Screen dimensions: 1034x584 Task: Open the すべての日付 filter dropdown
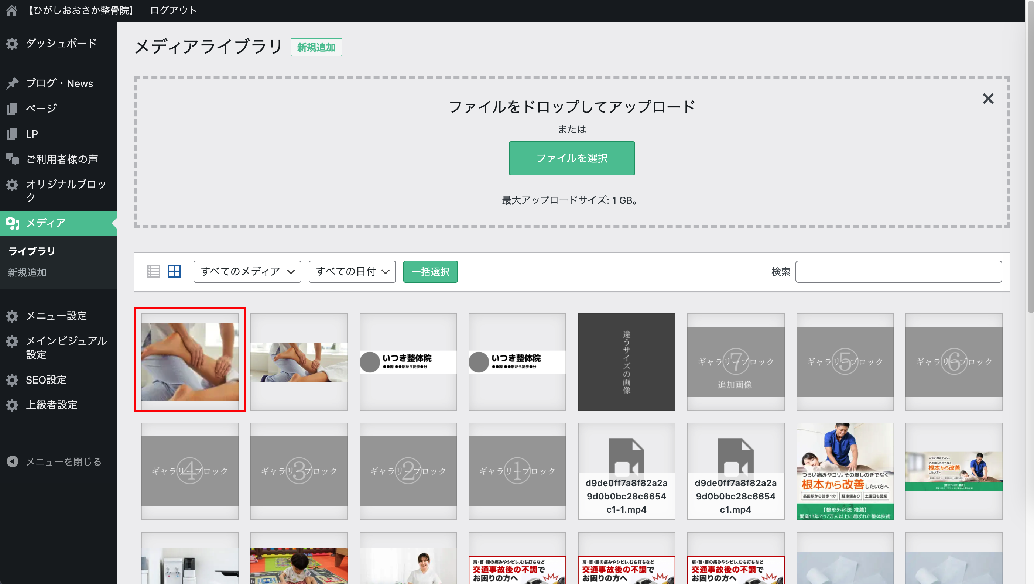[352, 272]
